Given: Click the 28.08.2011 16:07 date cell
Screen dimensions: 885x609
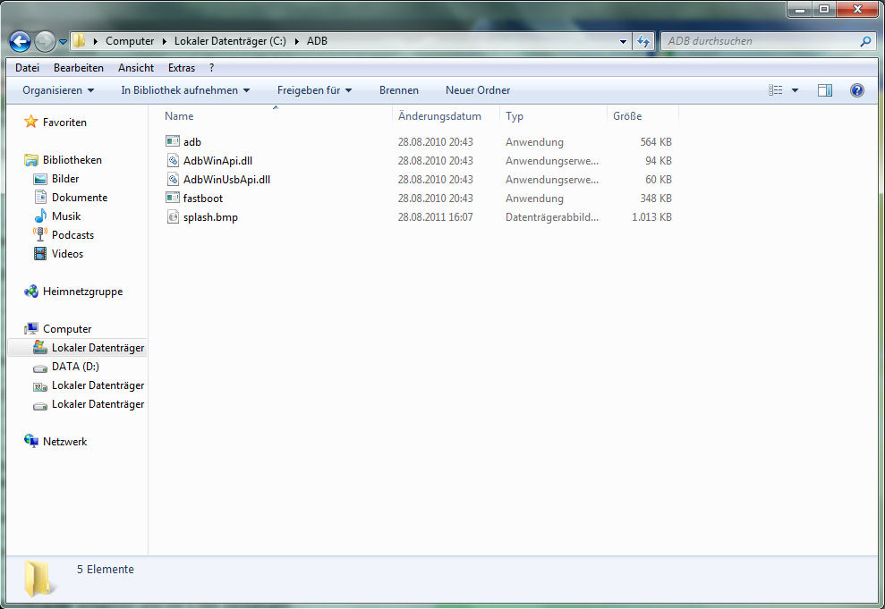Looking at the screenshot, I should (435, 217).
